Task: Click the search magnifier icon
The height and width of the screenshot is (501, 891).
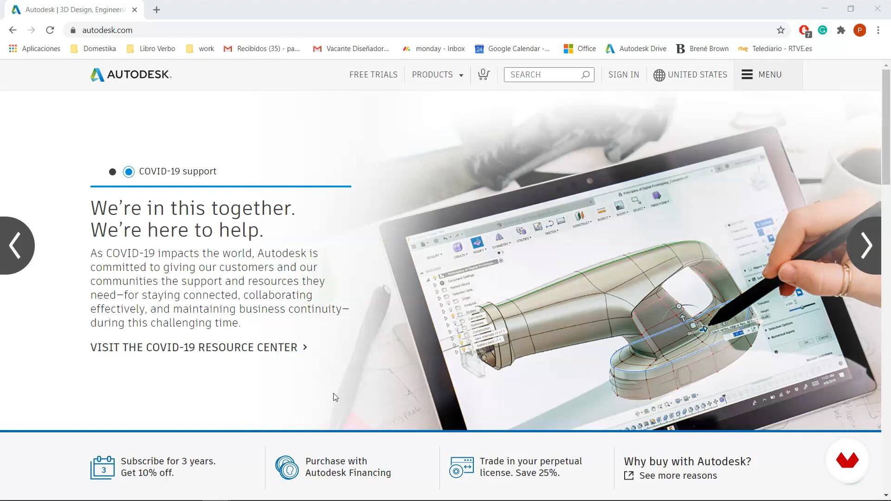Action: [x=586, y=75]
